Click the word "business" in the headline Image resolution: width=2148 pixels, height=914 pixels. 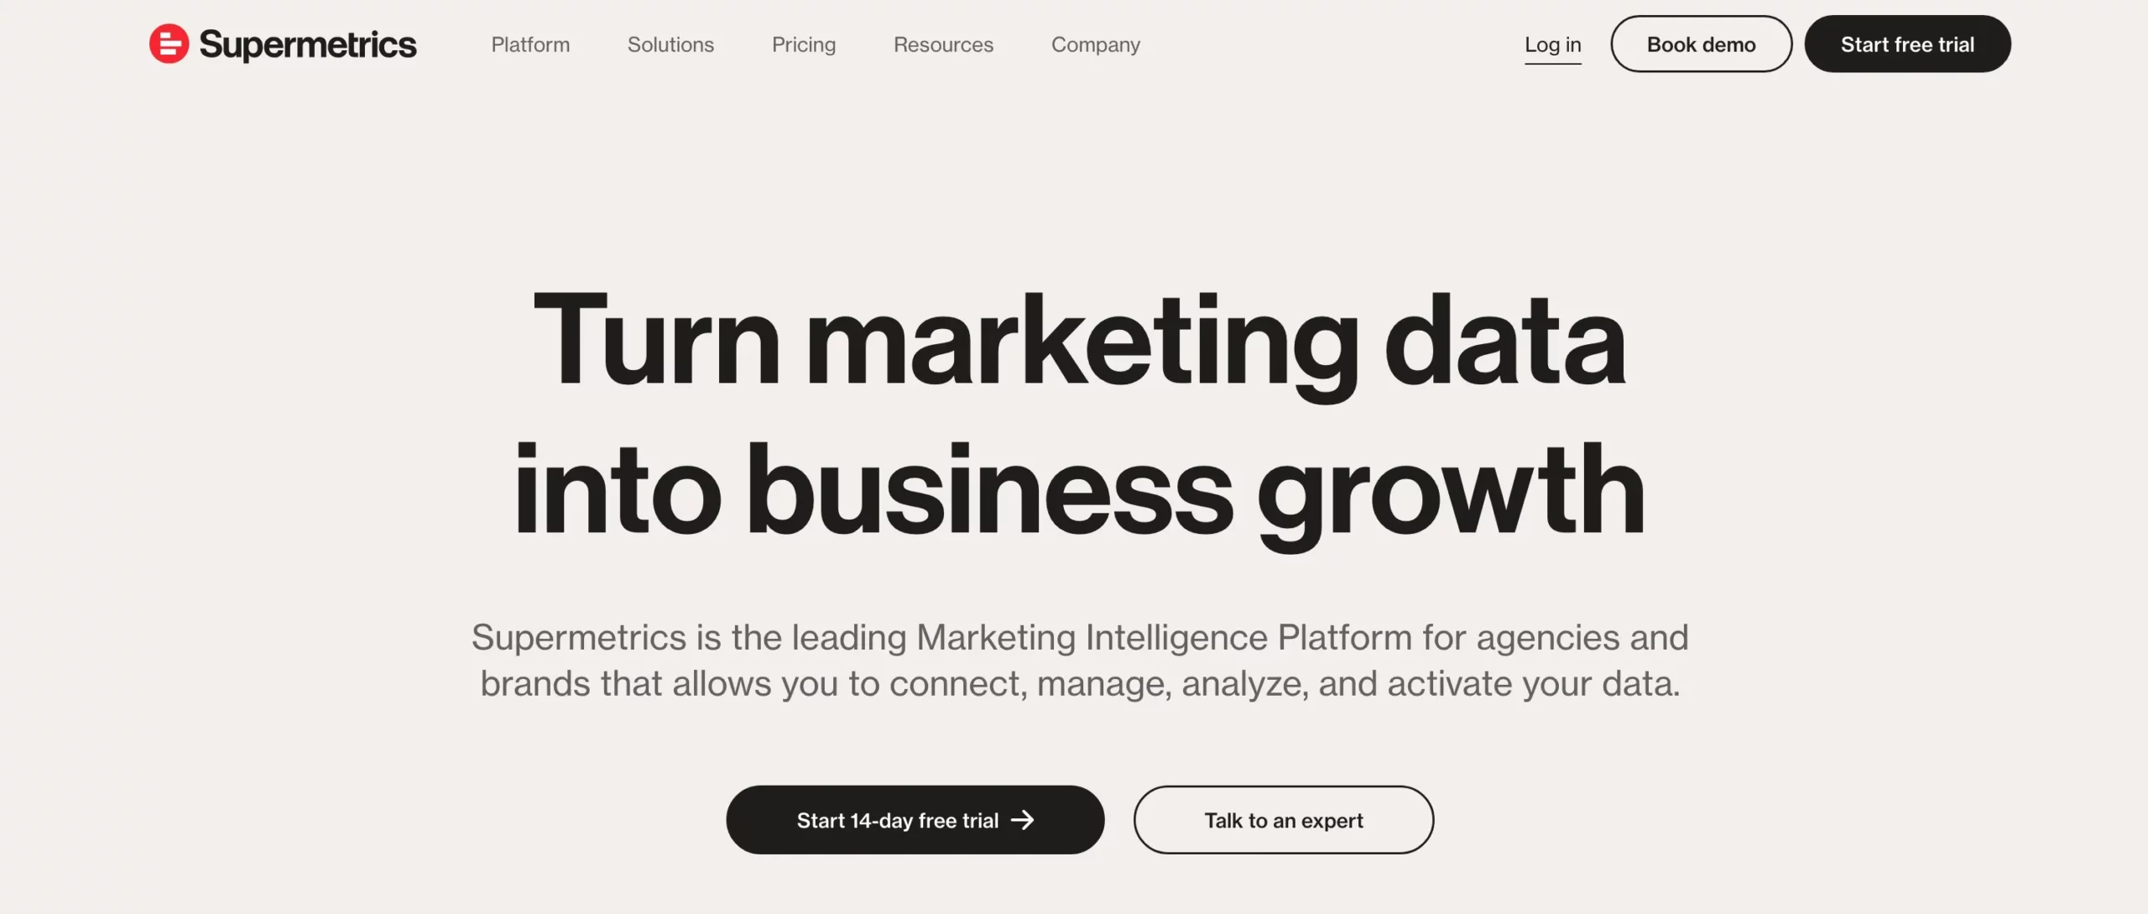[989, 491]
